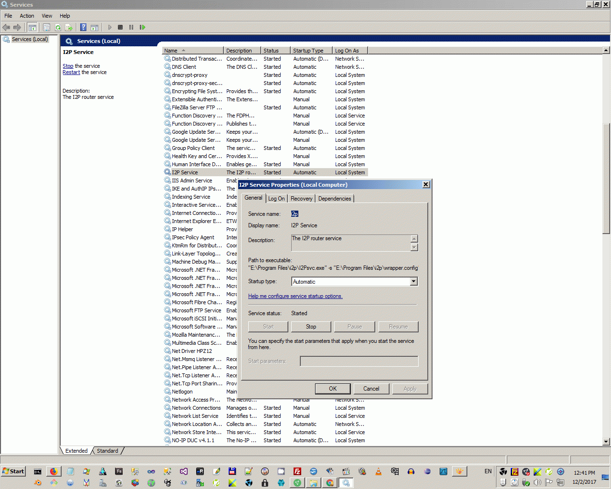Click the Pause Service icon in the toolbar
Screen dimensions: 611x489
131,28
